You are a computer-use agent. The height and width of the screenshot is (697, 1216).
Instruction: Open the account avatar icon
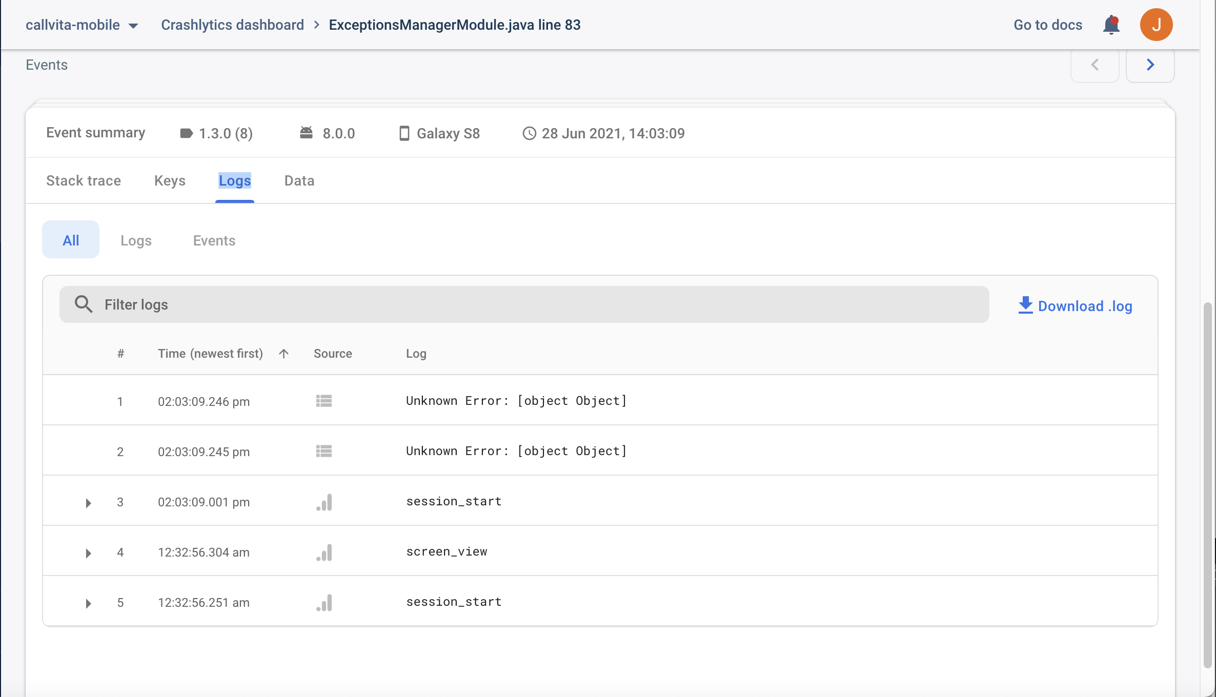1157,24
